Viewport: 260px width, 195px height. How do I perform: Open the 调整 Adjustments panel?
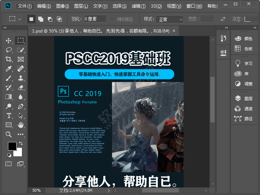click(x=244, y=84)
